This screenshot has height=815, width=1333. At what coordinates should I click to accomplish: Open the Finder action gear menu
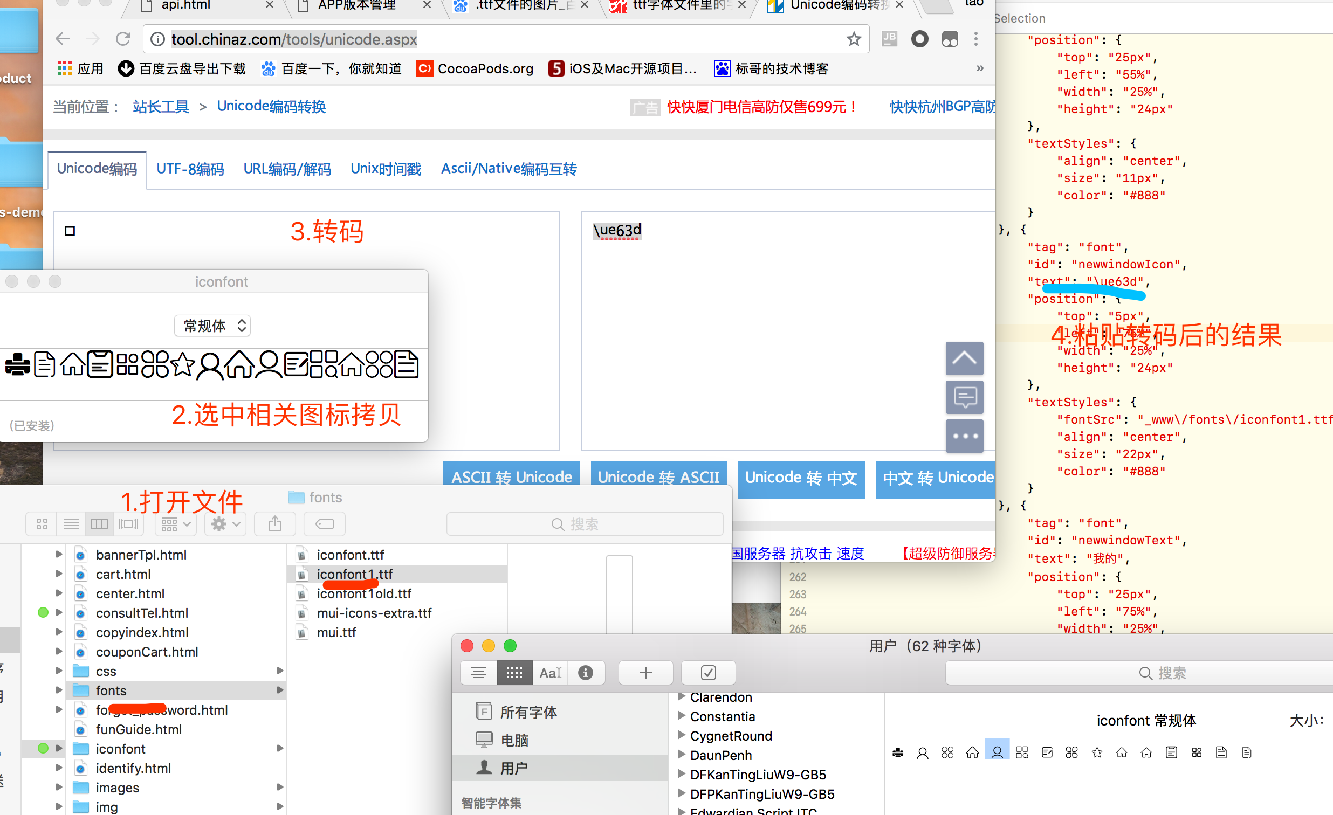coord(225,523)
